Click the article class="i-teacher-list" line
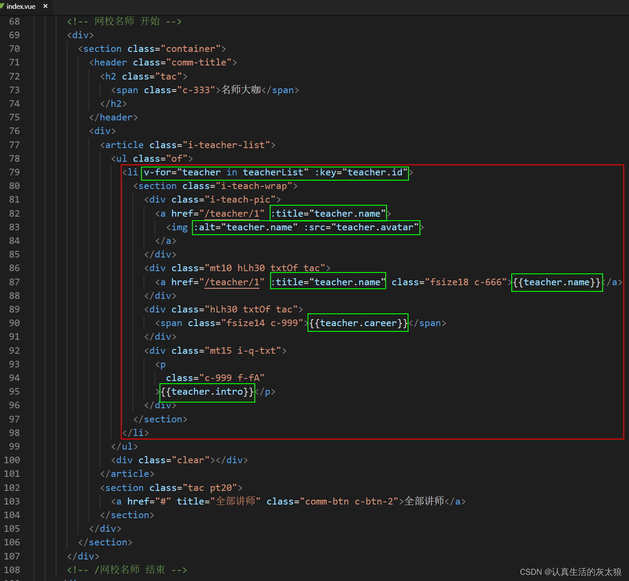The width and height of the screenshot is (629, 581). (x=188, y=145)
